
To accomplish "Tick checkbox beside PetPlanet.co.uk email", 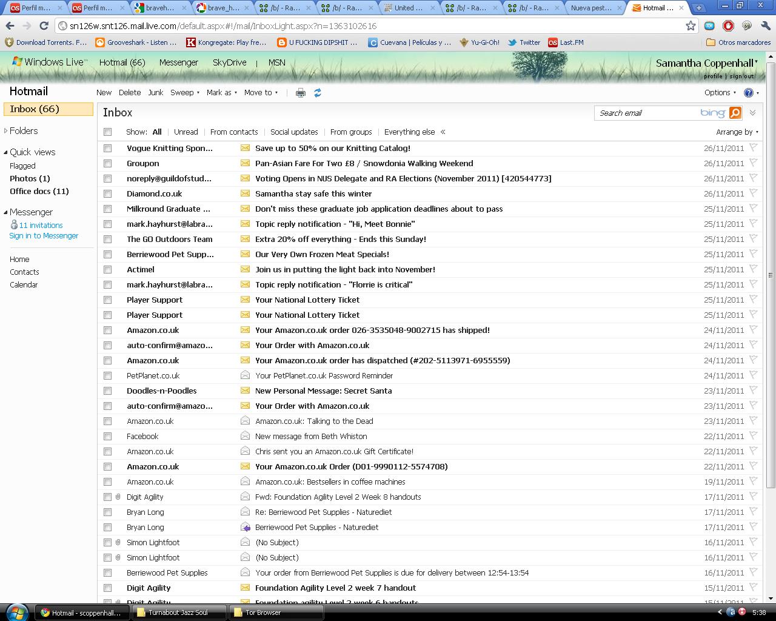I will click(x=108, y=375).
